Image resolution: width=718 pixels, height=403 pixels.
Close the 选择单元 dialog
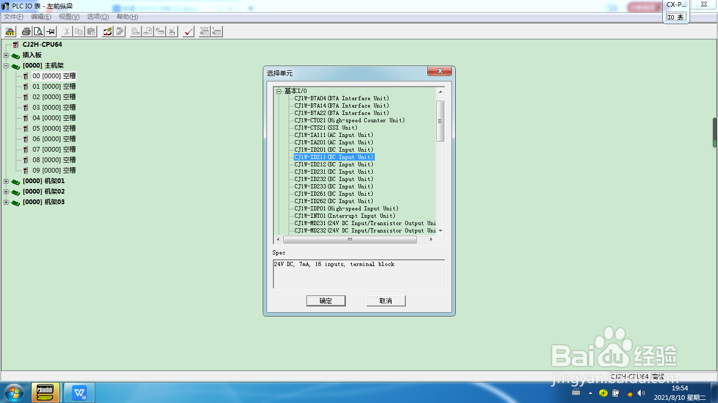tap(440, 71)
